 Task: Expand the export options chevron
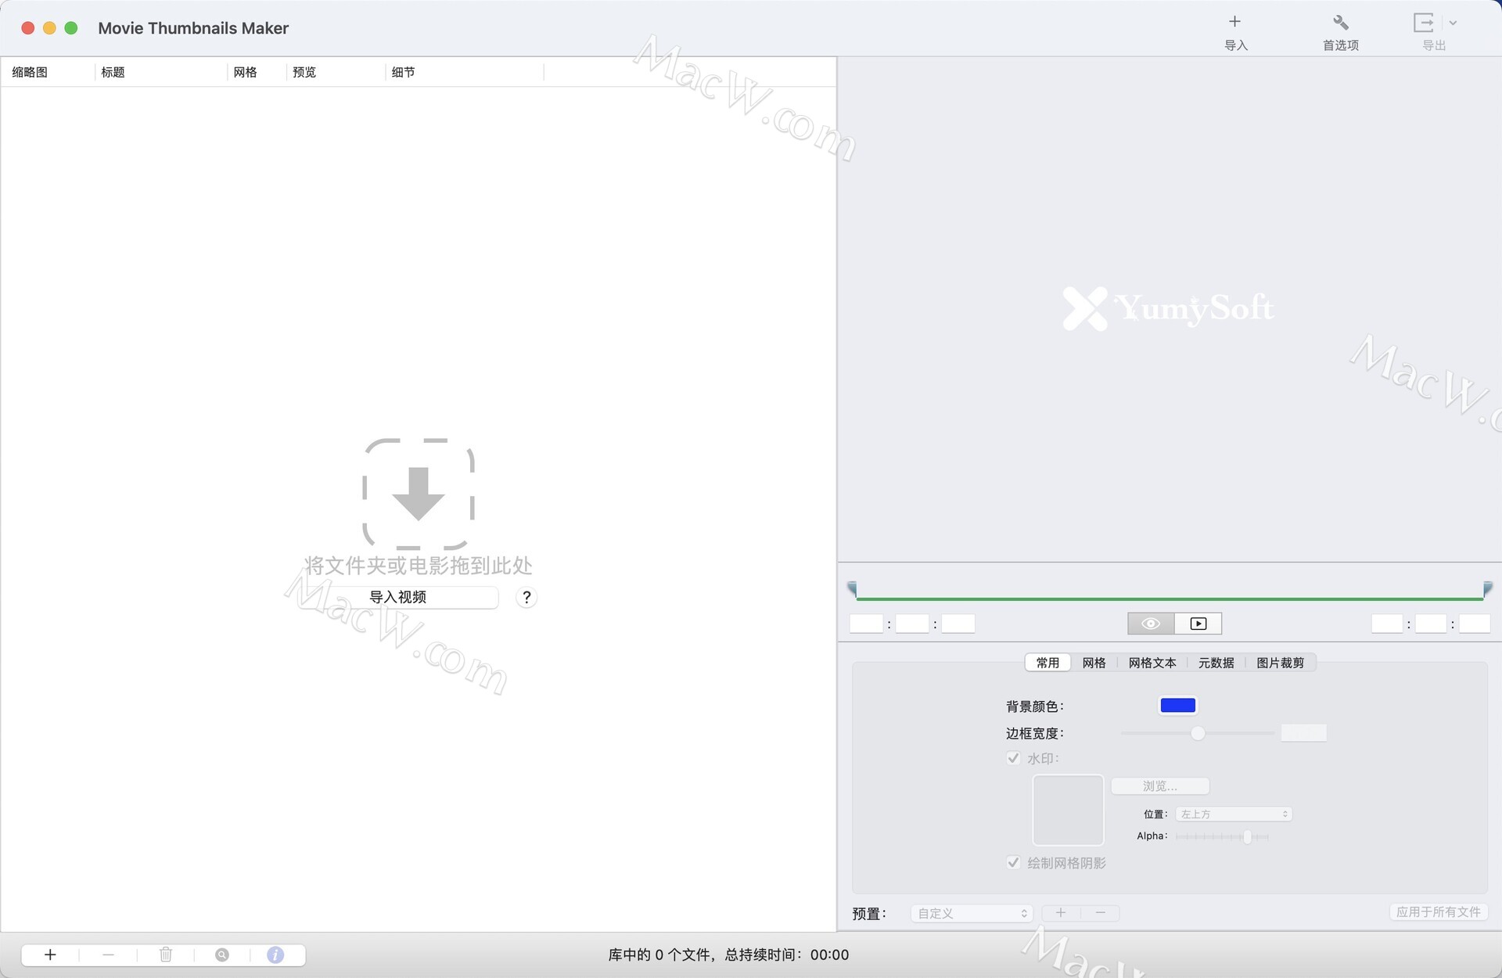click(x=1453, y=23)
